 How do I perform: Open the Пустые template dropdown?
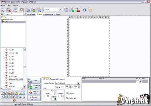[x=53, y=10]
